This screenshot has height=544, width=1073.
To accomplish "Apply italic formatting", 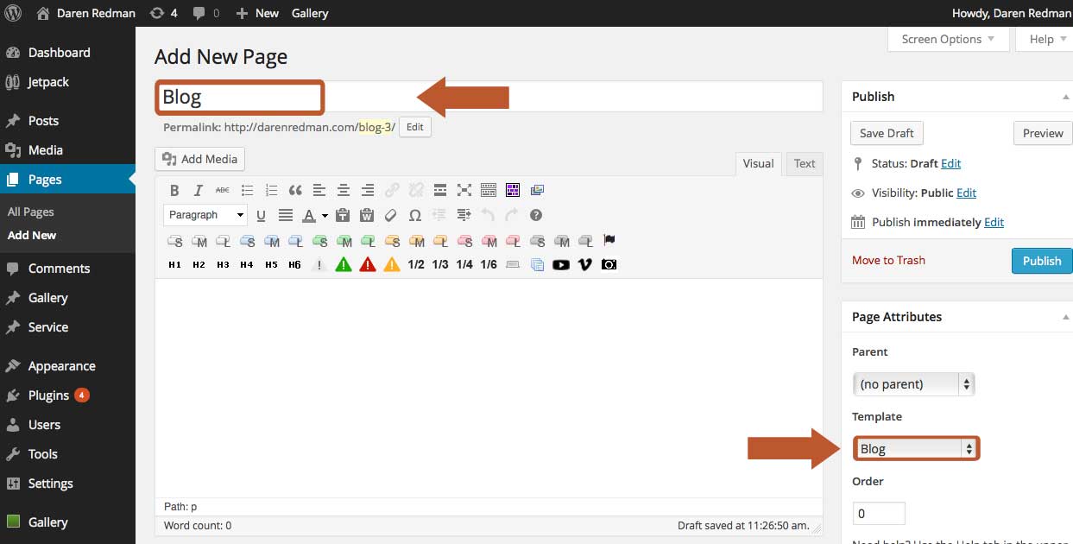I will click(199, 190).
